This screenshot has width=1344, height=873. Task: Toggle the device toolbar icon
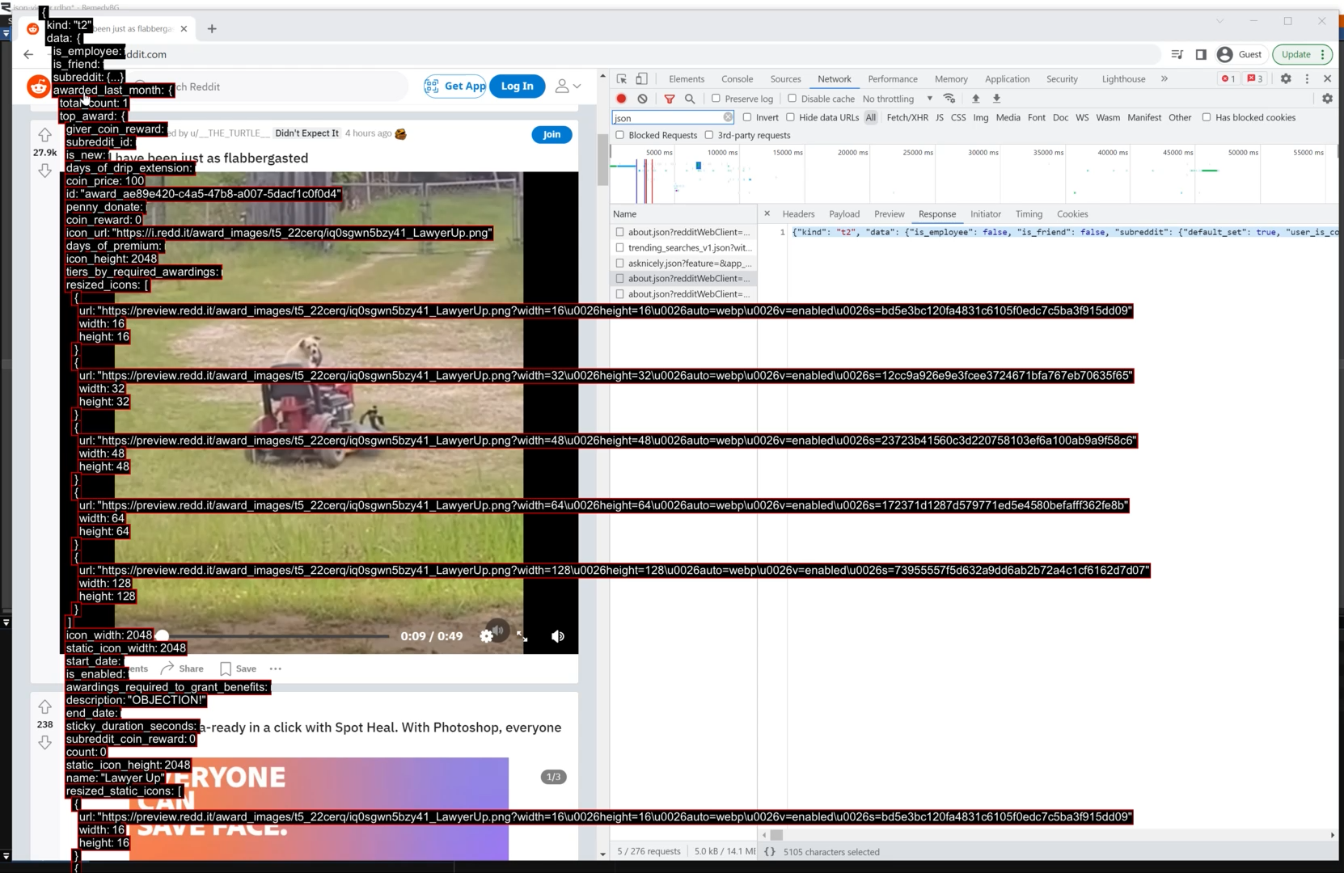click(x=641, y=79)
